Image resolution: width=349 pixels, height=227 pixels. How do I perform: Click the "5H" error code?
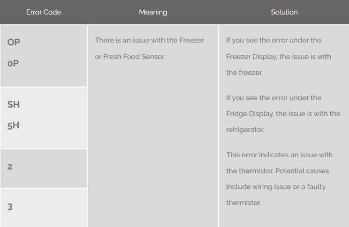[x=13, y=125]
